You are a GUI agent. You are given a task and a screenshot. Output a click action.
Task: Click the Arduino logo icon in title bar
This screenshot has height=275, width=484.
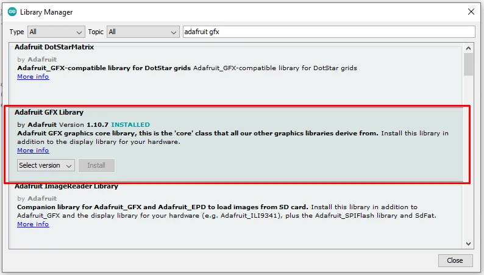point(12,12)
